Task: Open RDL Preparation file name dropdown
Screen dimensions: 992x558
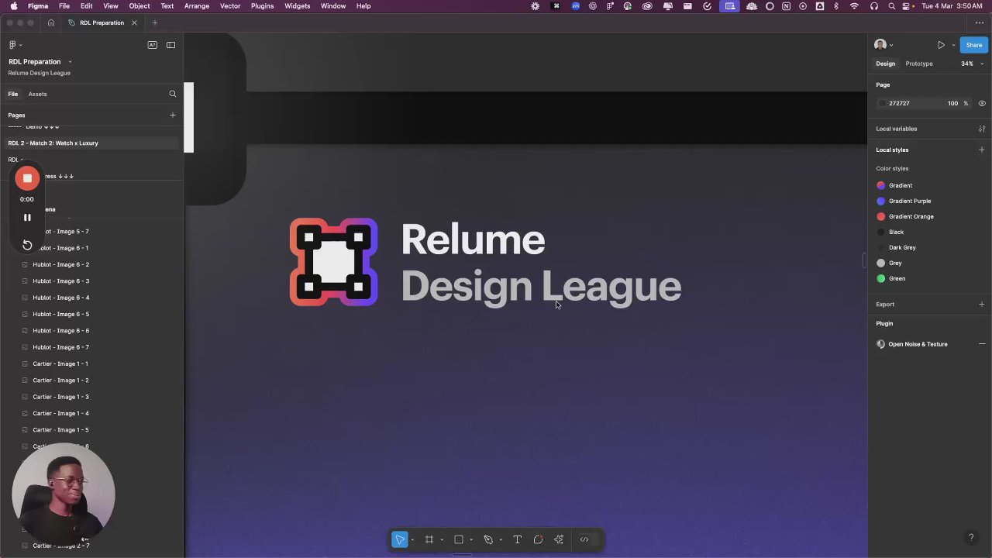Action: [70, 62]
